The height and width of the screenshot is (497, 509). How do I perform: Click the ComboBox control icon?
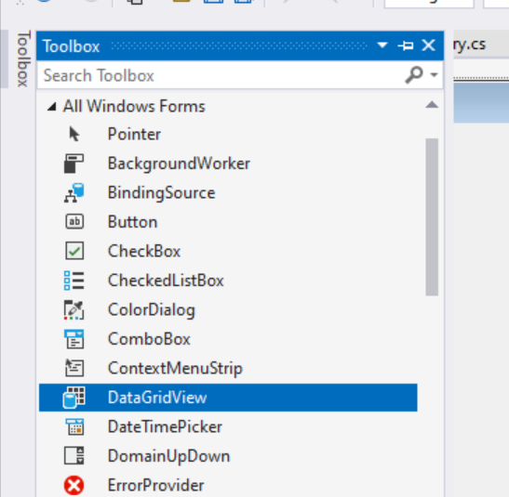pyautogui.click(x=74, y=339)
